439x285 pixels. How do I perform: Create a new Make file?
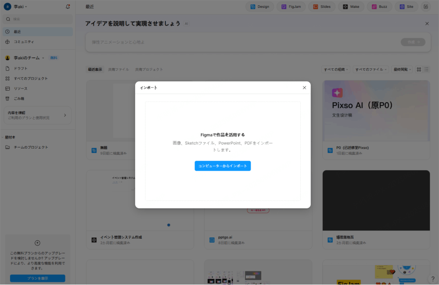pos(351,7)
